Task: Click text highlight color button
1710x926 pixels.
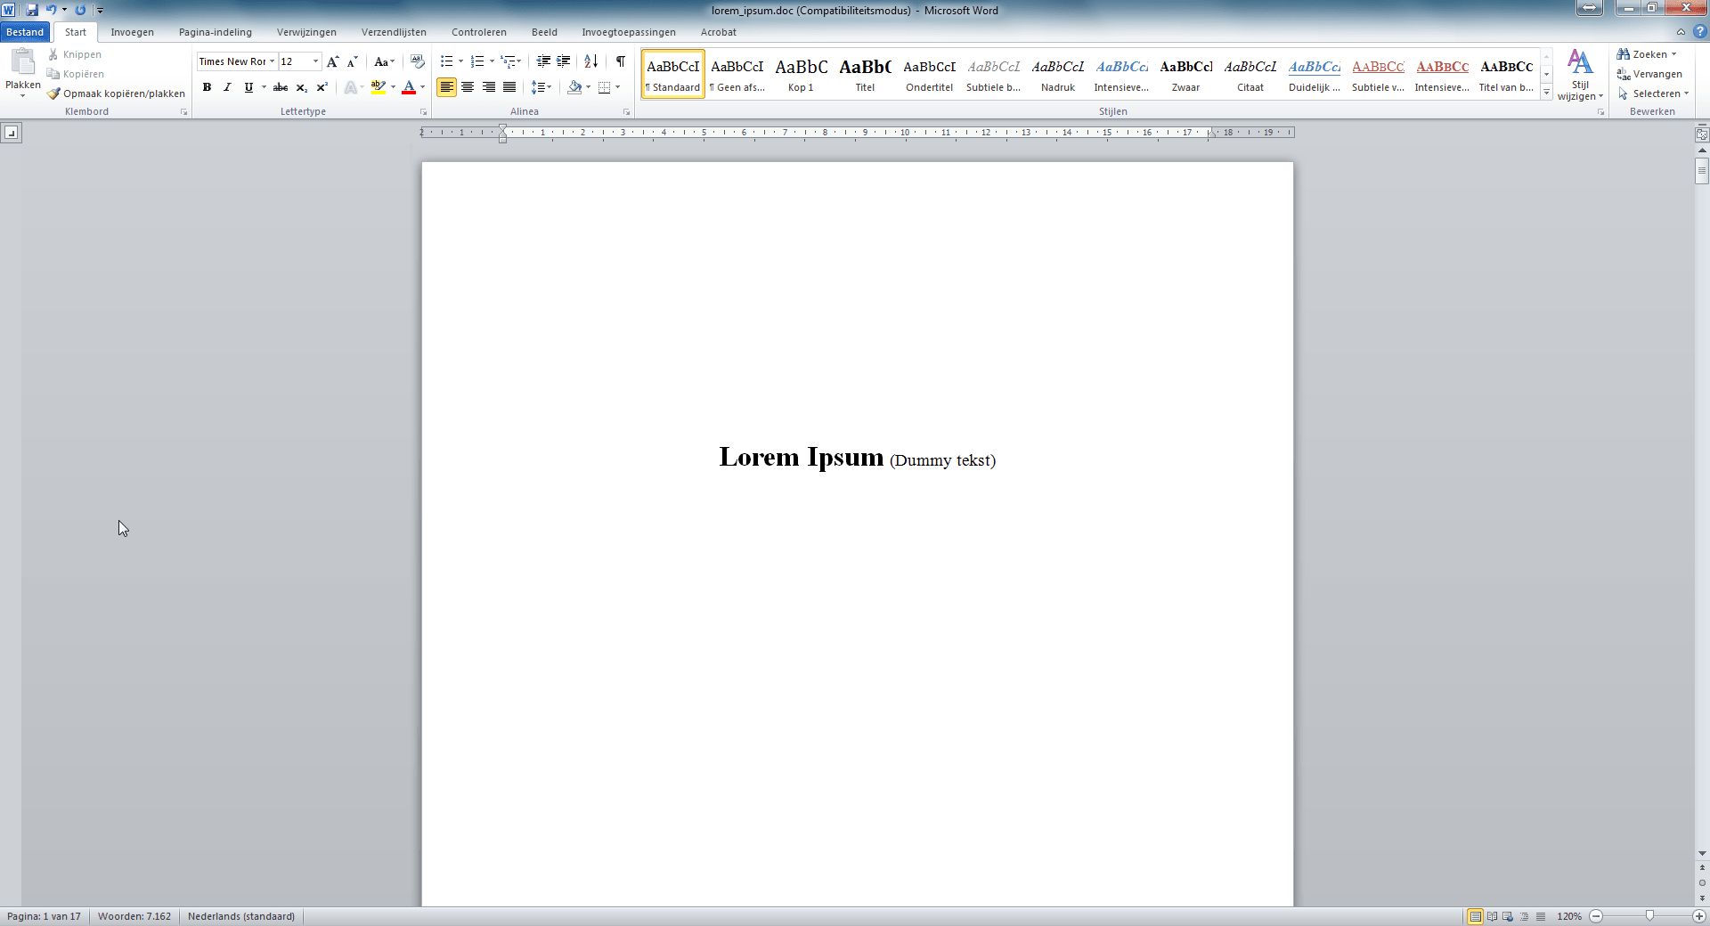Action: [379, 87]
